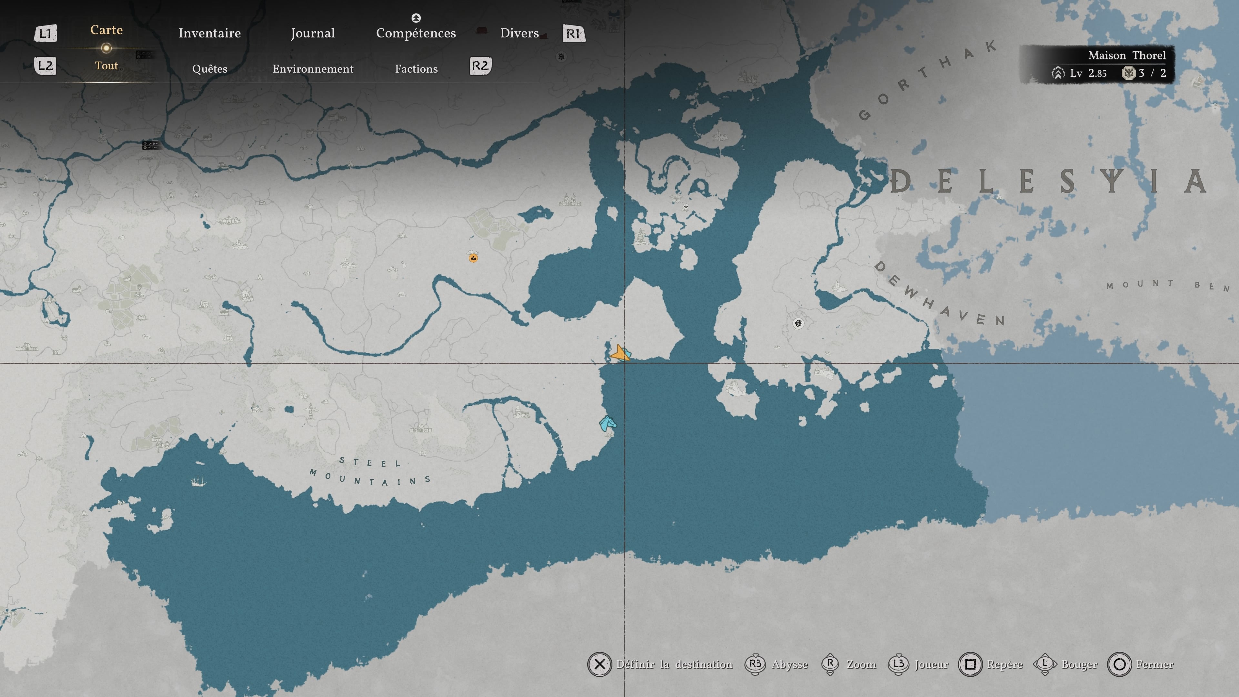Switch to the Inventaire tab

tap(210, 33)
